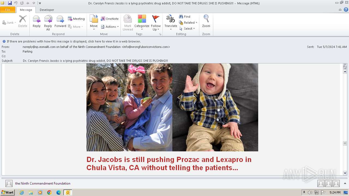
Task: Switch to the Developer tab
Action: 47,10
